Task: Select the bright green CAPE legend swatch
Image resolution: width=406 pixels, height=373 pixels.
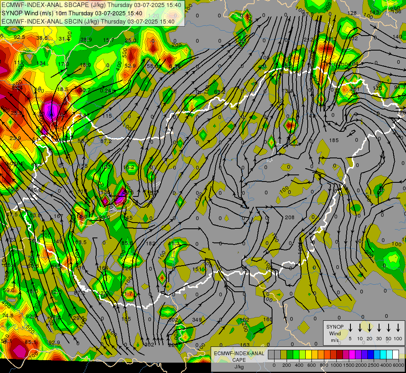Action: pyautogui.click(x=296, y=354)
